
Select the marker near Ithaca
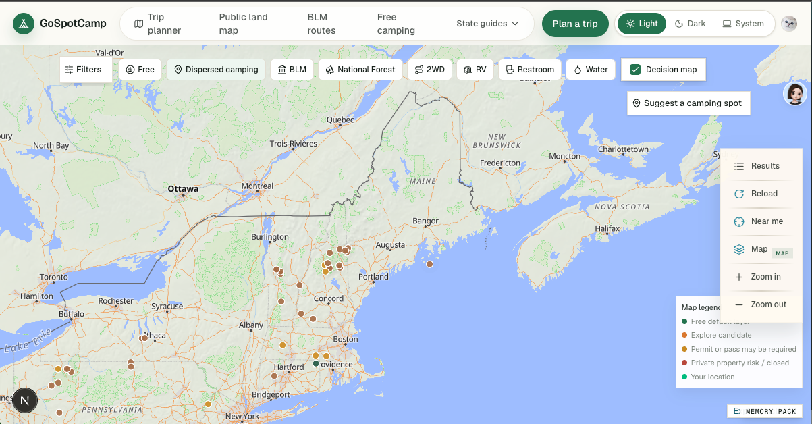(144, 338)
